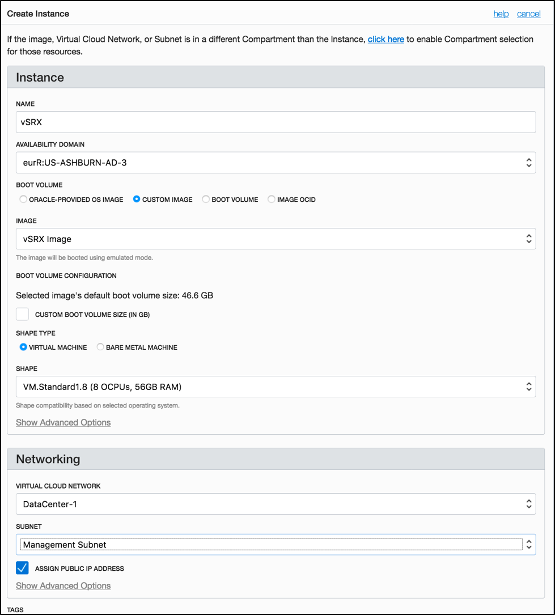Uncheck Assign Public IP Address checkbox
Screen dimensions: 555x615
coord(23,568)
